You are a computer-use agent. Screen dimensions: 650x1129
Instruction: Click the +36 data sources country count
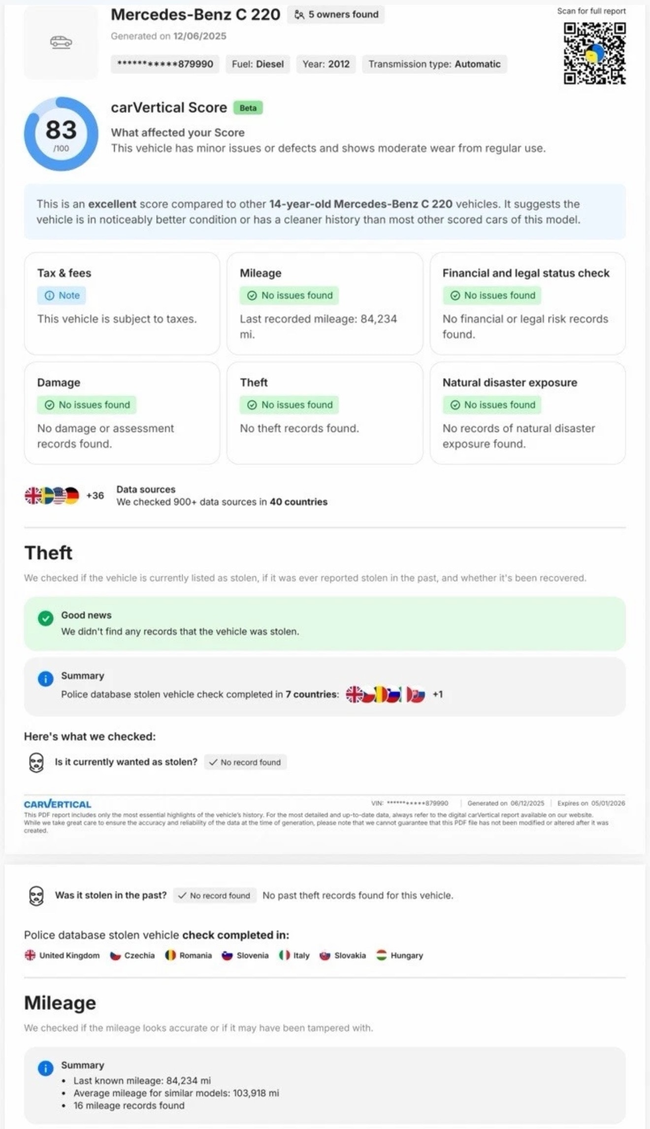coord(95,496)
